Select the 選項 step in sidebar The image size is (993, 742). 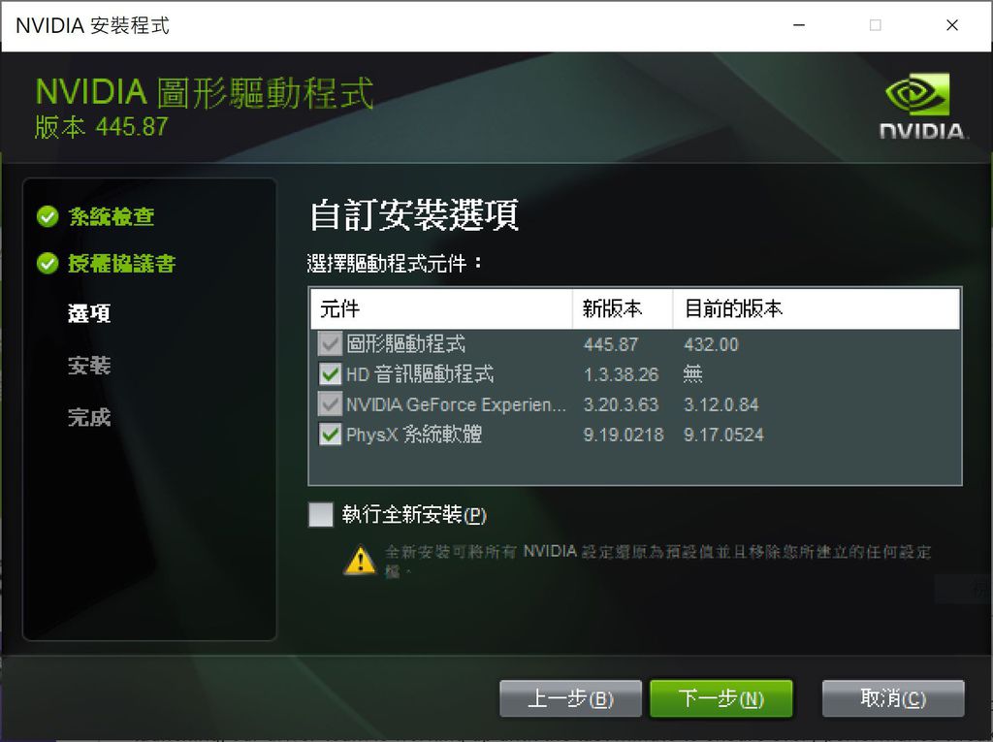click(89, 313)
